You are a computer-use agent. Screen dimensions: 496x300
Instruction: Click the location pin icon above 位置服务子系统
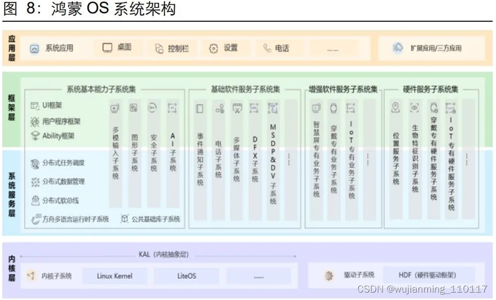coord(396,107)
